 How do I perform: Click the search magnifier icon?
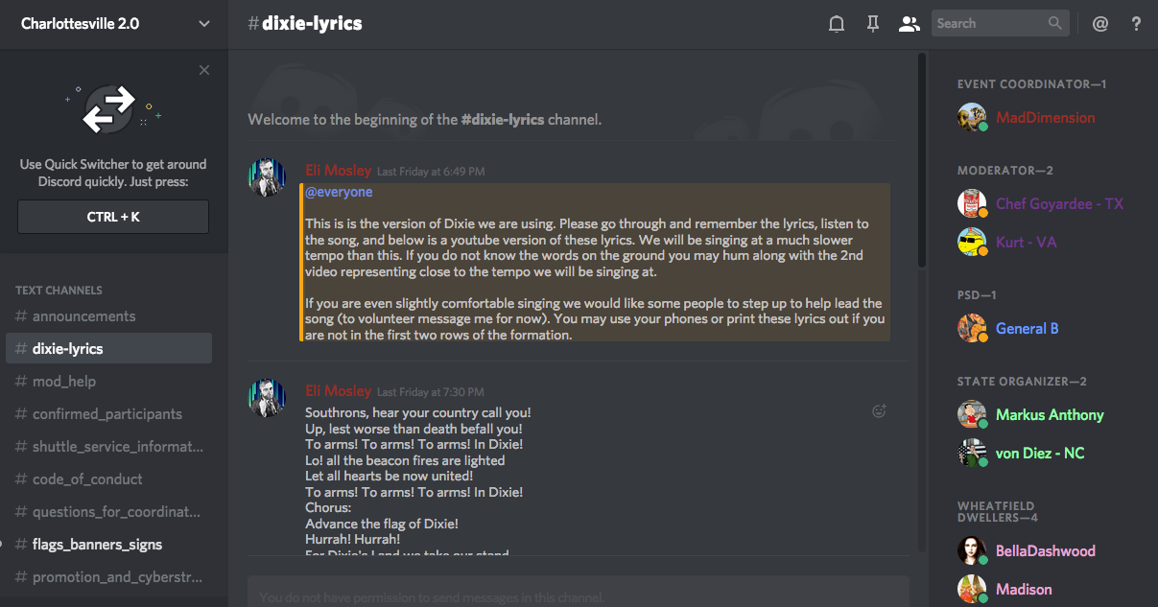[1055, 24]
